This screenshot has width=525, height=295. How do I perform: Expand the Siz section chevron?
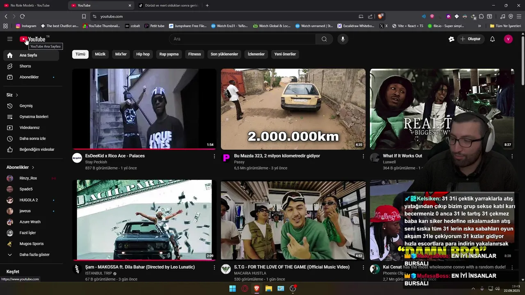pyautogui.click(x=17, y=95)
